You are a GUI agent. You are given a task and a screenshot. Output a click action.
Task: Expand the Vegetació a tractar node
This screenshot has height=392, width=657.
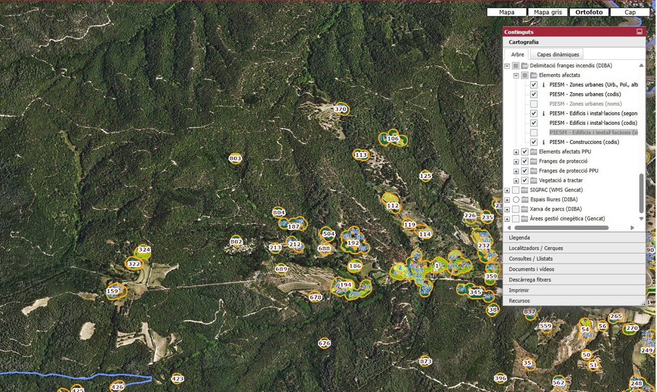point(516,180)
